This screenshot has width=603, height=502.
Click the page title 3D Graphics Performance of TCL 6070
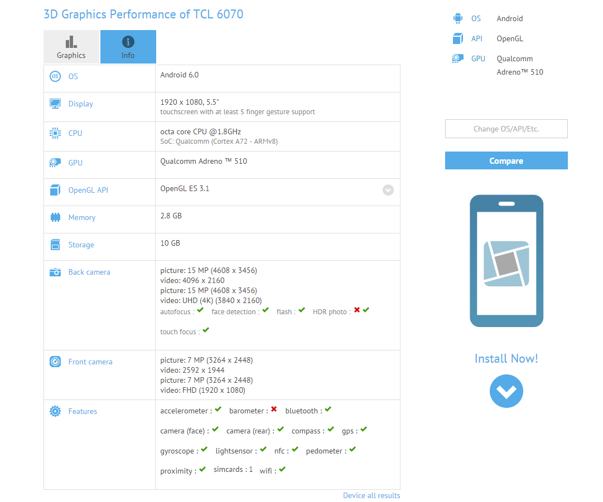pyautogui.click(x=143, y=14)
